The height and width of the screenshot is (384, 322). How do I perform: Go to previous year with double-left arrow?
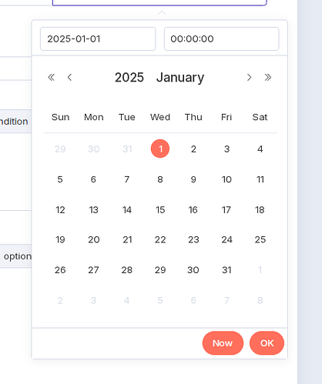[51, 77]
